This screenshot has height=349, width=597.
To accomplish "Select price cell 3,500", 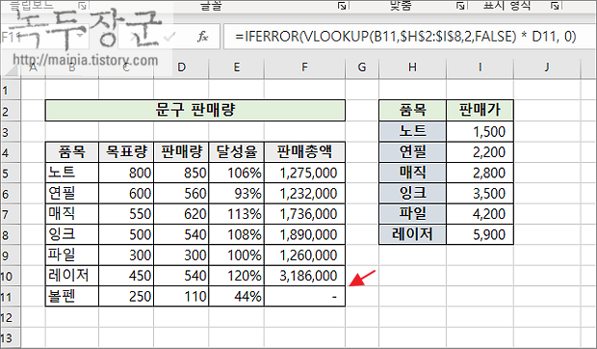I will [480, 194].
